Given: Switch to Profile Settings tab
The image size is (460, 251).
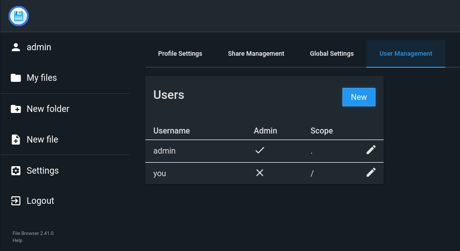Looking at the screenshot, I should [180, 54].
